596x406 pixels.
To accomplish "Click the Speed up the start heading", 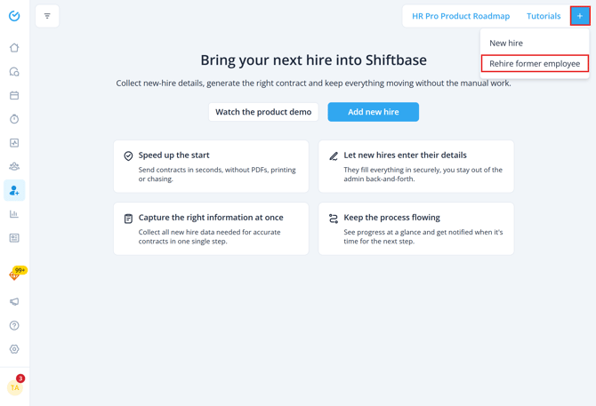I will (173, 155).
